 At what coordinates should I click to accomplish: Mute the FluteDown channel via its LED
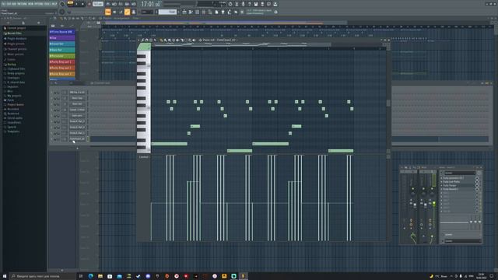click(52, 139)
